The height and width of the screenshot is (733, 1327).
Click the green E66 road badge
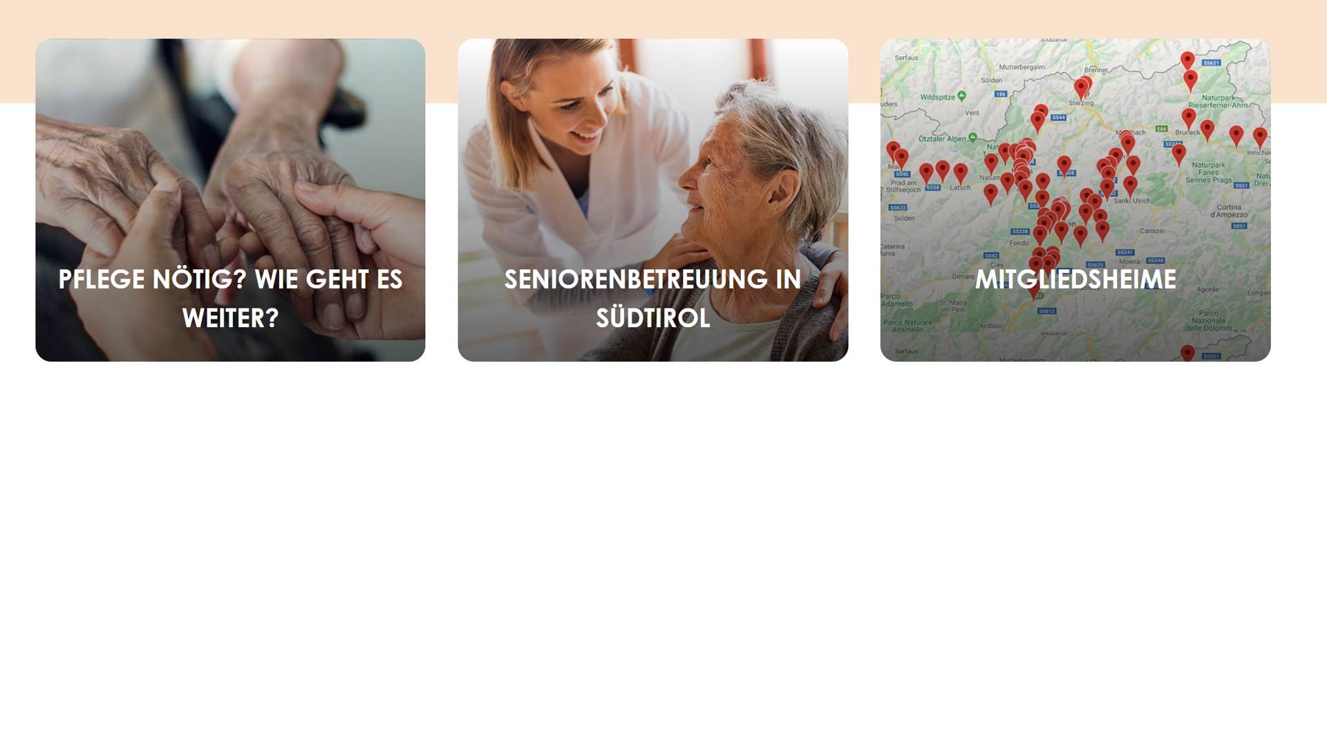[1162, 129]
